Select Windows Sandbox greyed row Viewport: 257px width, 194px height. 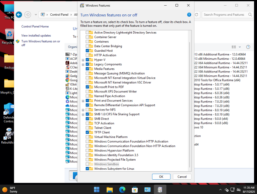(x=107, y=164)
